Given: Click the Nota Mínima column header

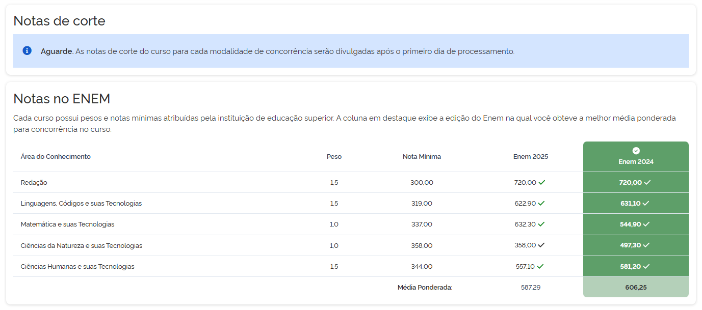Looking at the screenshot, I should 422,156.
